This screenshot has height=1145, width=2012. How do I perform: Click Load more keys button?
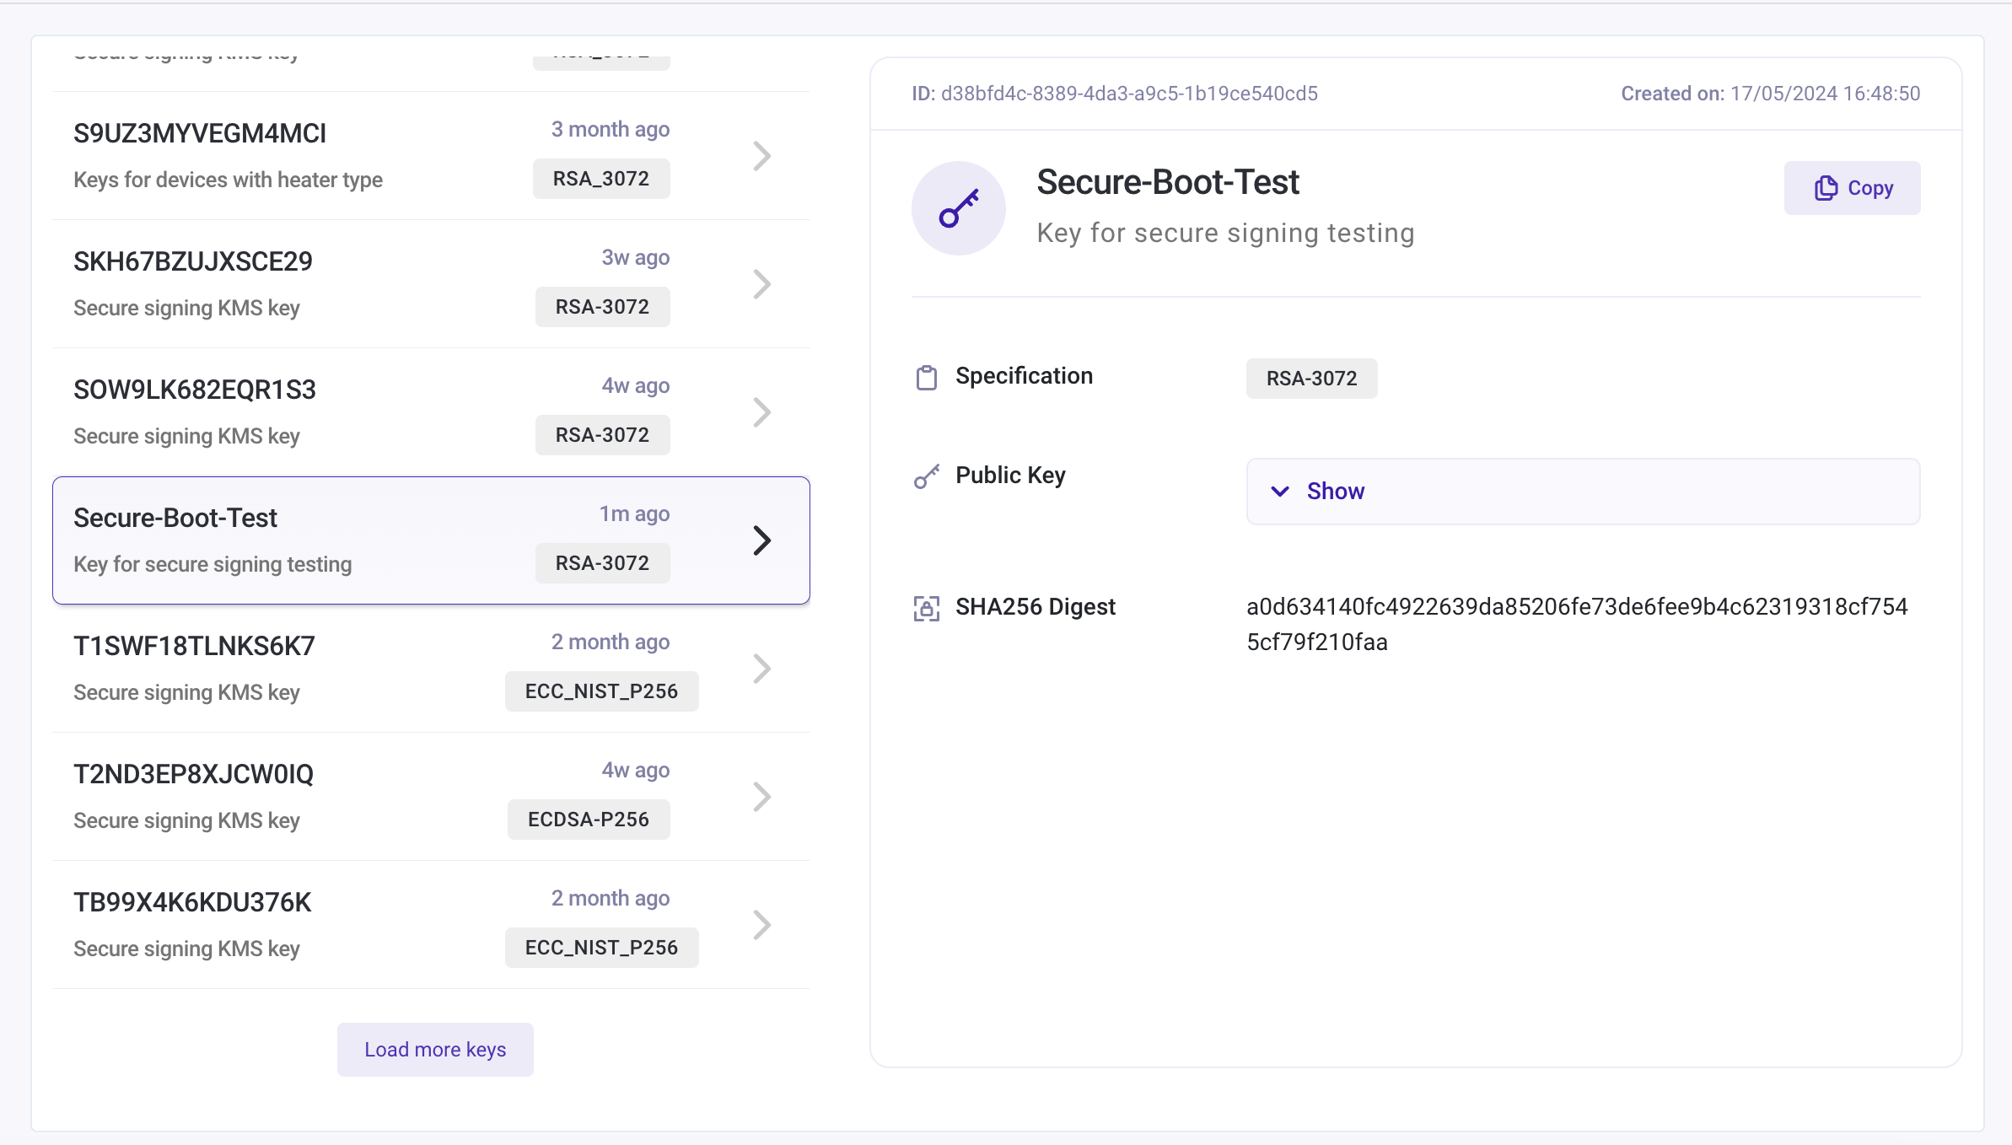(435, 1050)
